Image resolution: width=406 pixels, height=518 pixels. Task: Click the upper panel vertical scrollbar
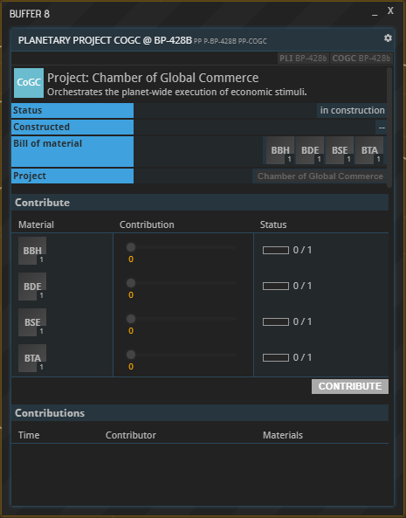[389, 128]
